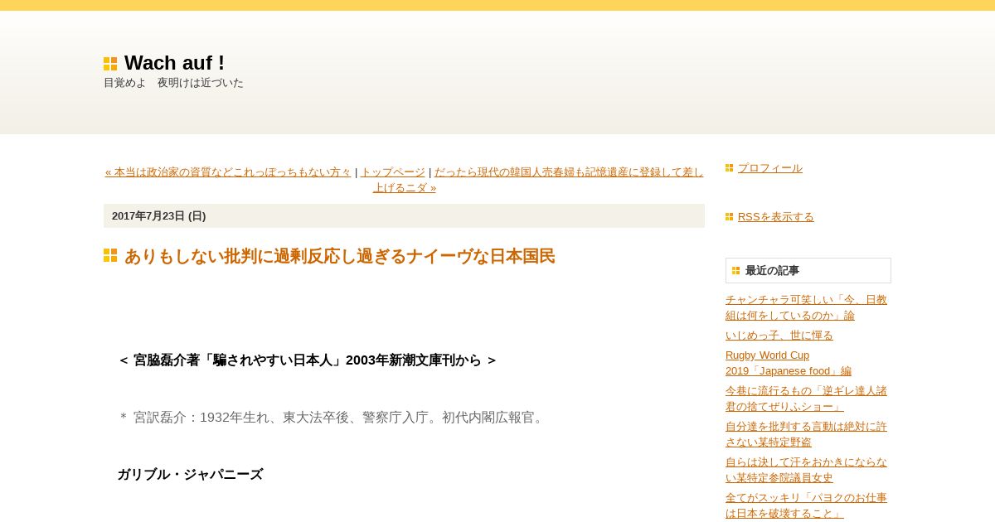The image size is (995, 522).
Task: Click the 最近の記事 section header
Action: pos(808,271)
